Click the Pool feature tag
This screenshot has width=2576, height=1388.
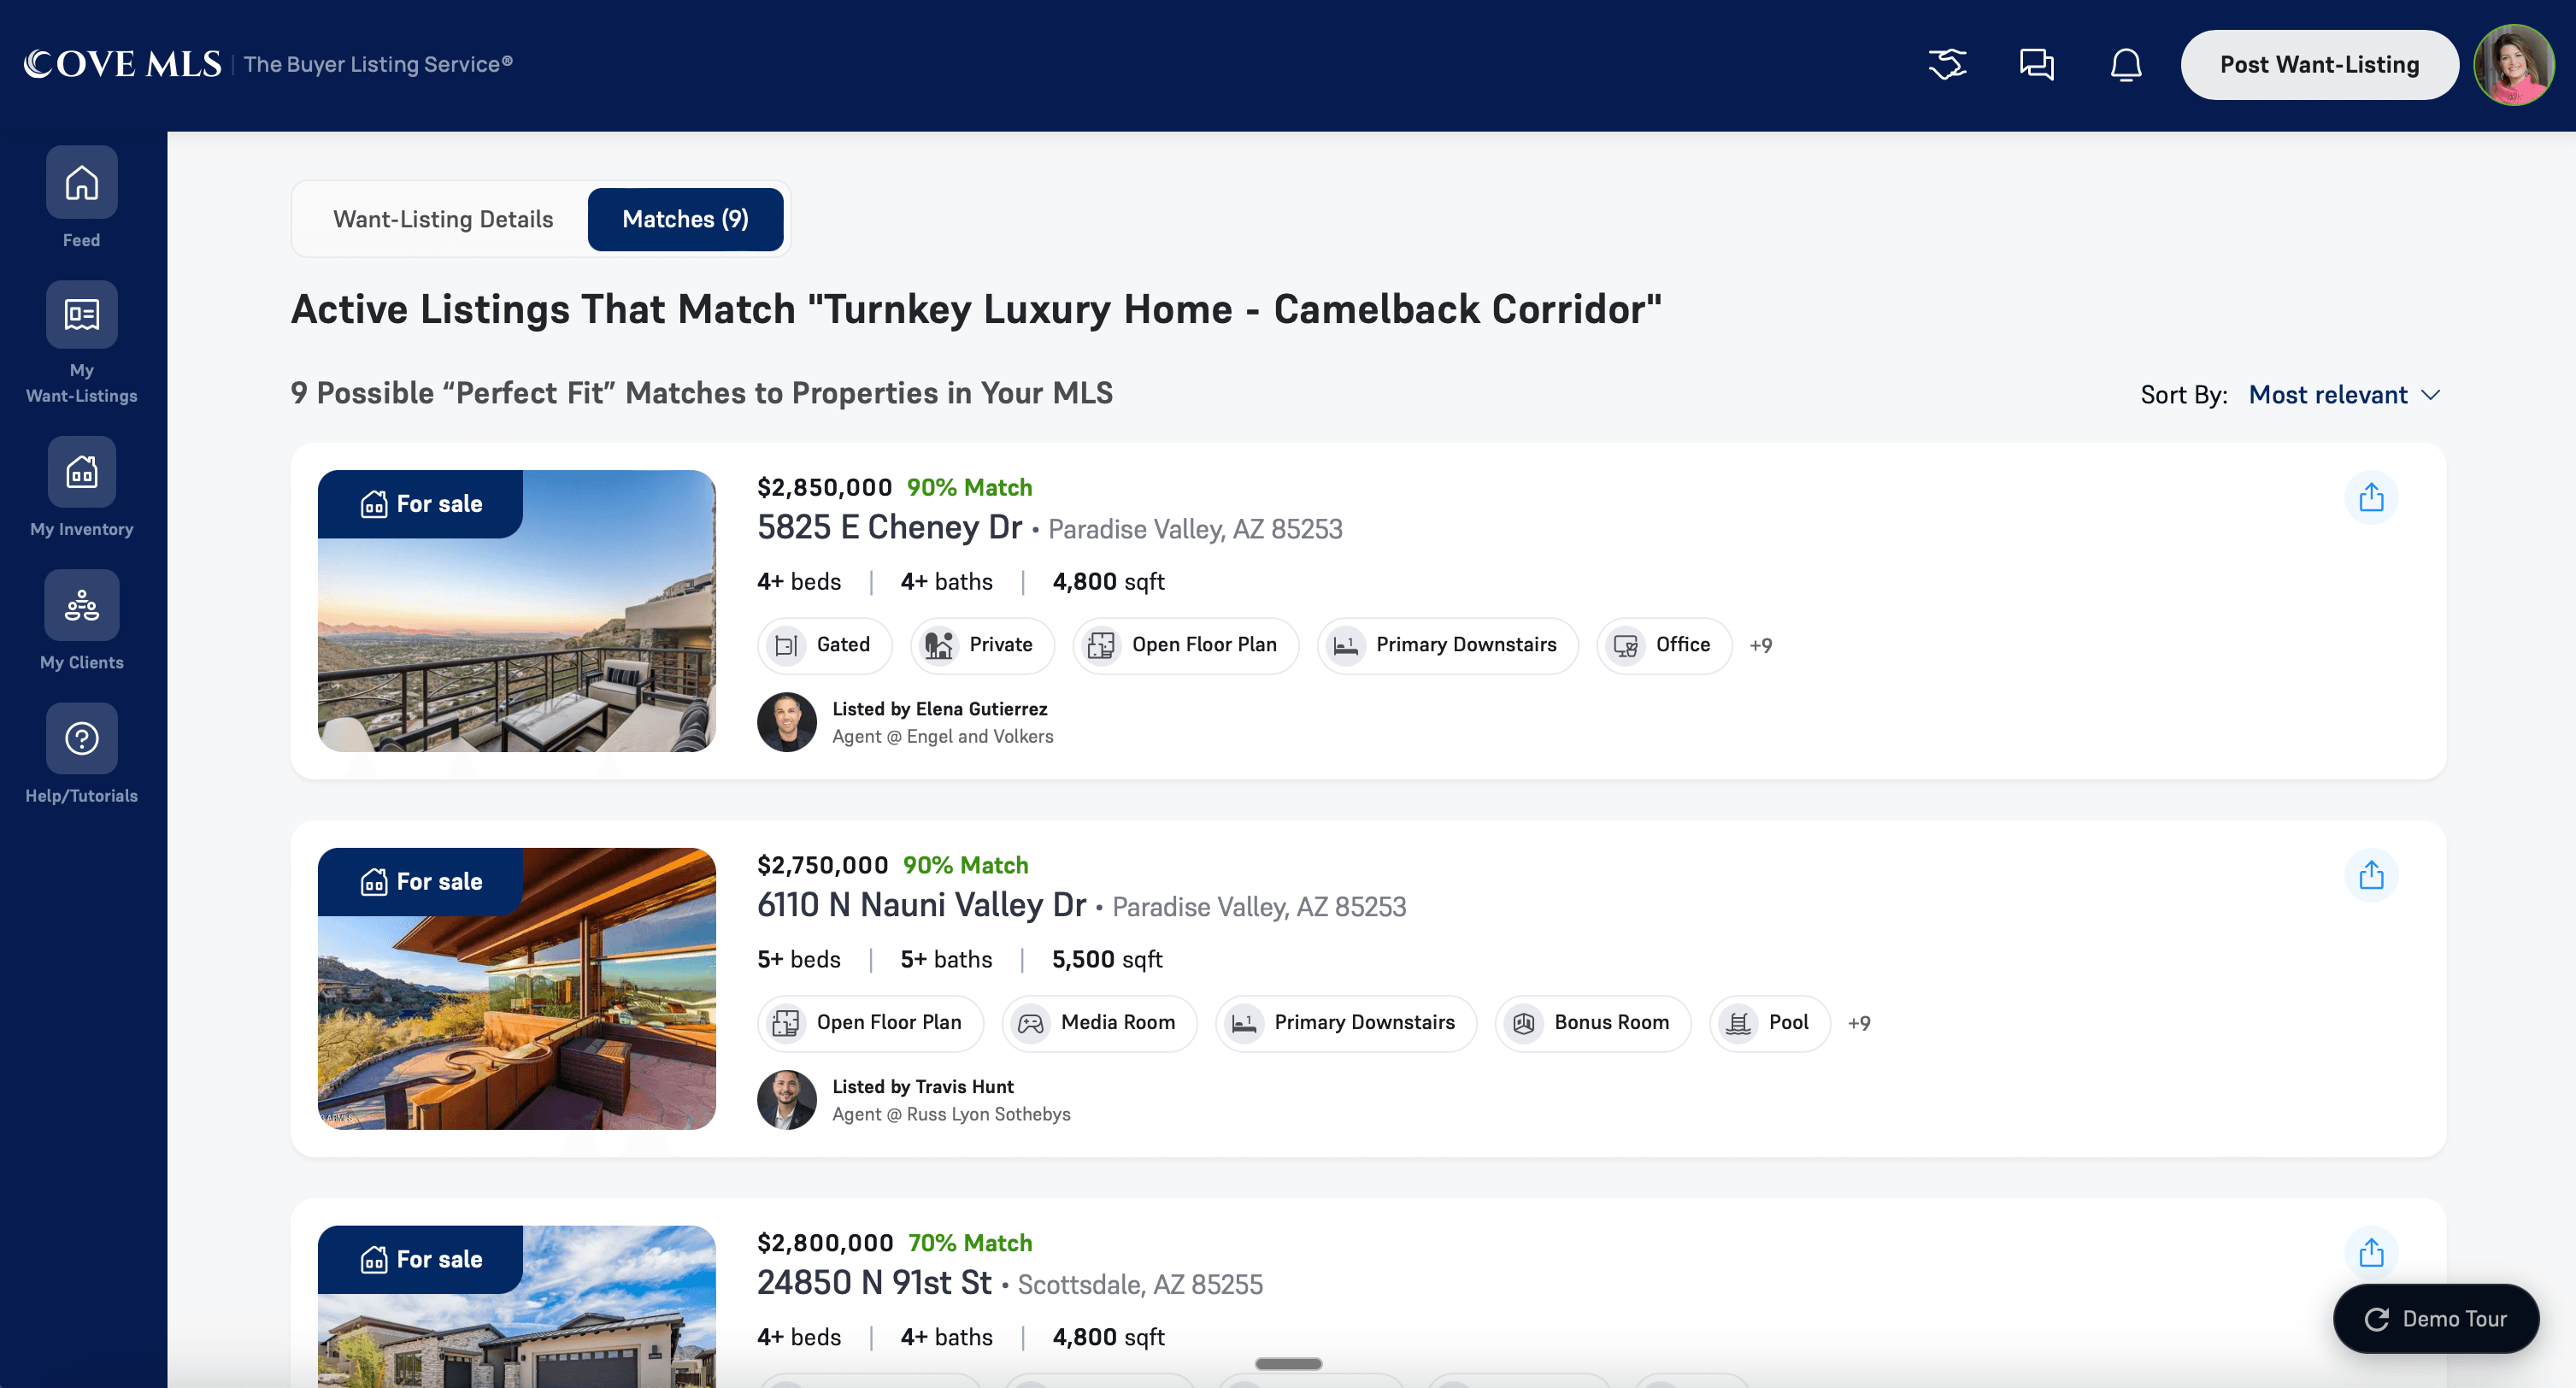1769,1023
